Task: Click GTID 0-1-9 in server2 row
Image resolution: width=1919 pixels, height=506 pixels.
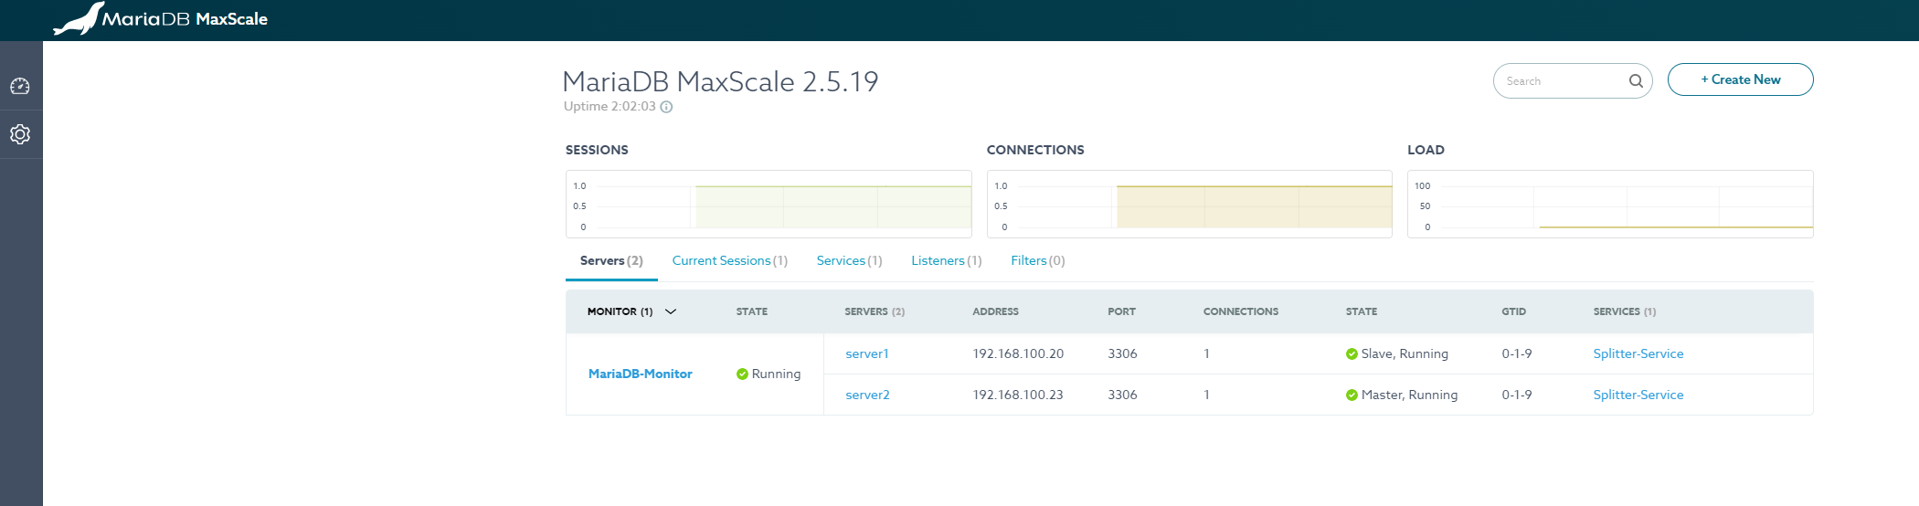Action: 1517,395
